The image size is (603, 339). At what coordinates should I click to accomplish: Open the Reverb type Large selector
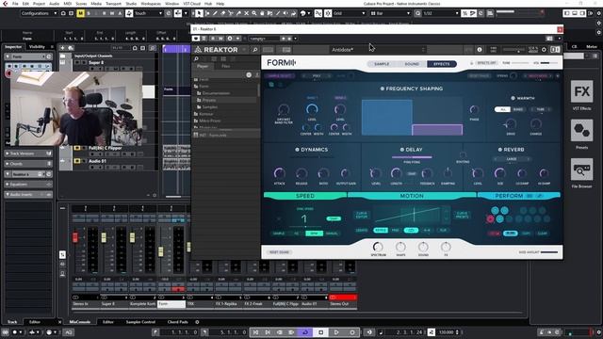click(512, 159)
